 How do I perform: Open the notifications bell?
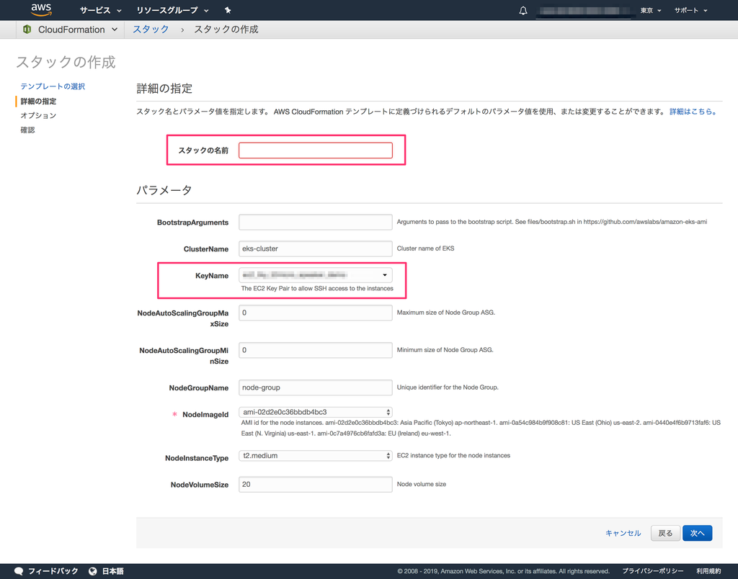(523, 10)
